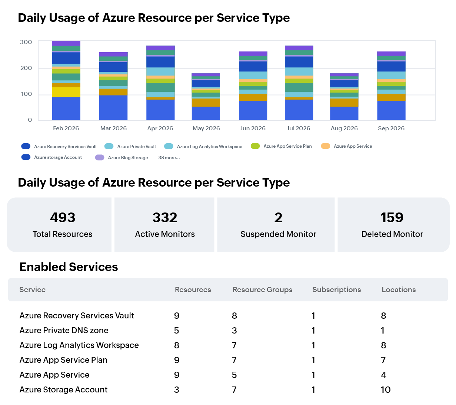Screen dimensions: 456x405
Task: Sort by the Resources column header
Action: [x=193, y=289]
